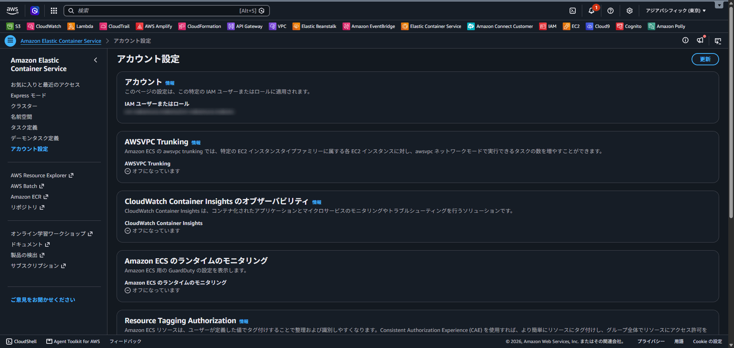Open Express モード in sidebar
Image resolution: width=734 pixels, height=348 pixels.
(28, 95)
